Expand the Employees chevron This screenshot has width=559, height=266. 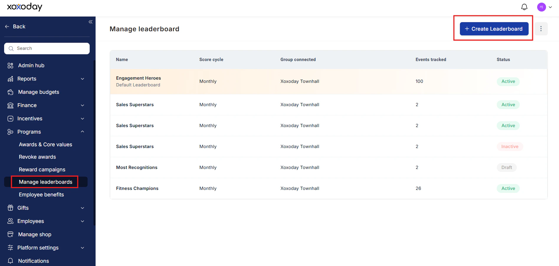tap(83, 221)
